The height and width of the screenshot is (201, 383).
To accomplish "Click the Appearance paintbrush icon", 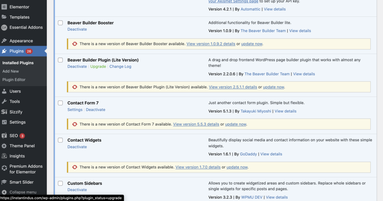I will tap(4, 41).
